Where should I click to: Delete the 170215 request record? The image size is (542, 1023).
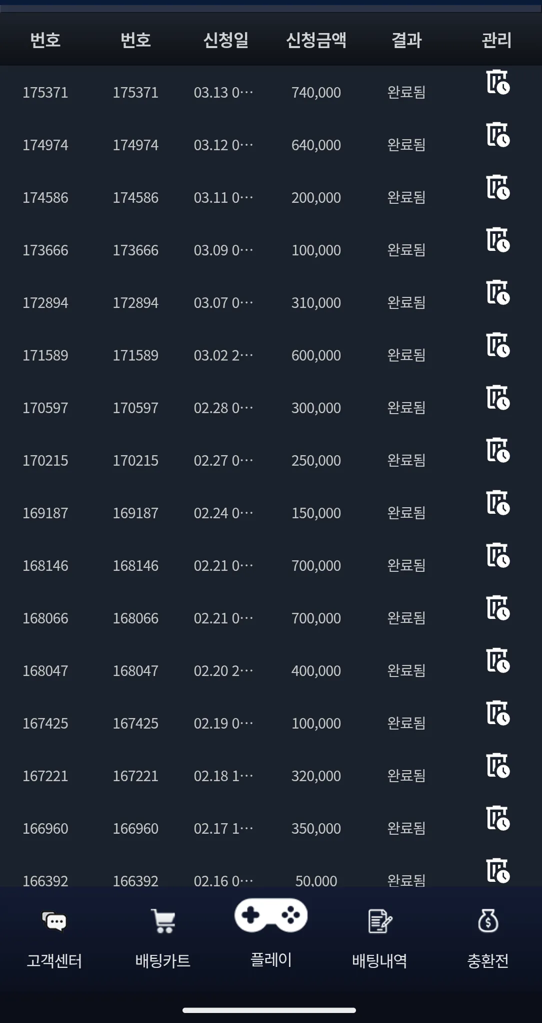pos(497,450)
